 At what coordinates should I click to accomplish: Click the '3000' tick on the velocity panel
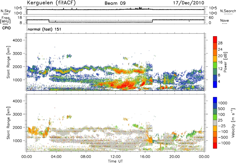point(17,114)
